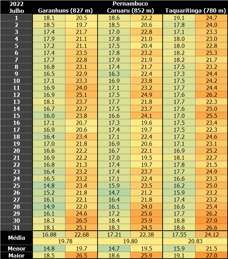Click day 2 Garanhuns value "19.7"
This screenshot has width=228, height=259.
(81, 25)
